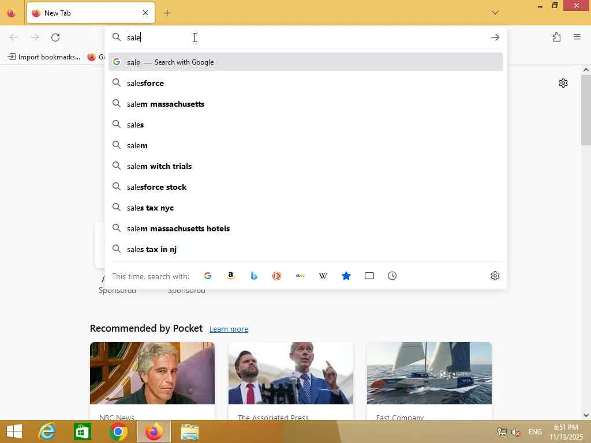Choose salem witch trials suggestion
The image size is (591, 443).
(306, 166)
